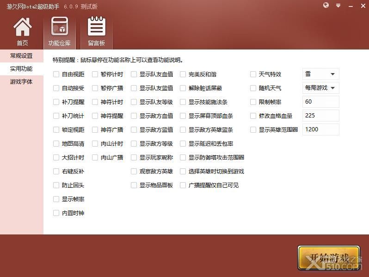The height and width of the screenshot is (277, 369).
Task: Check the 肉山广播 option
Action: [x=95, y=158]
